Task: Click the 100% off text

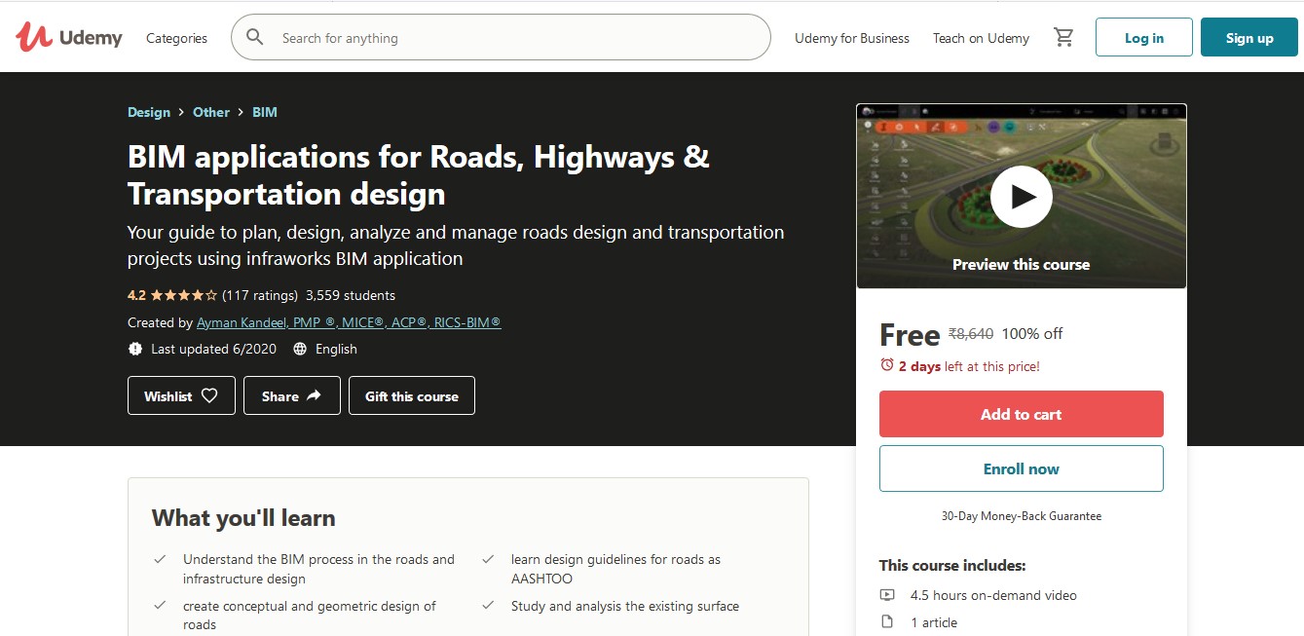Action: [1032, 333]
